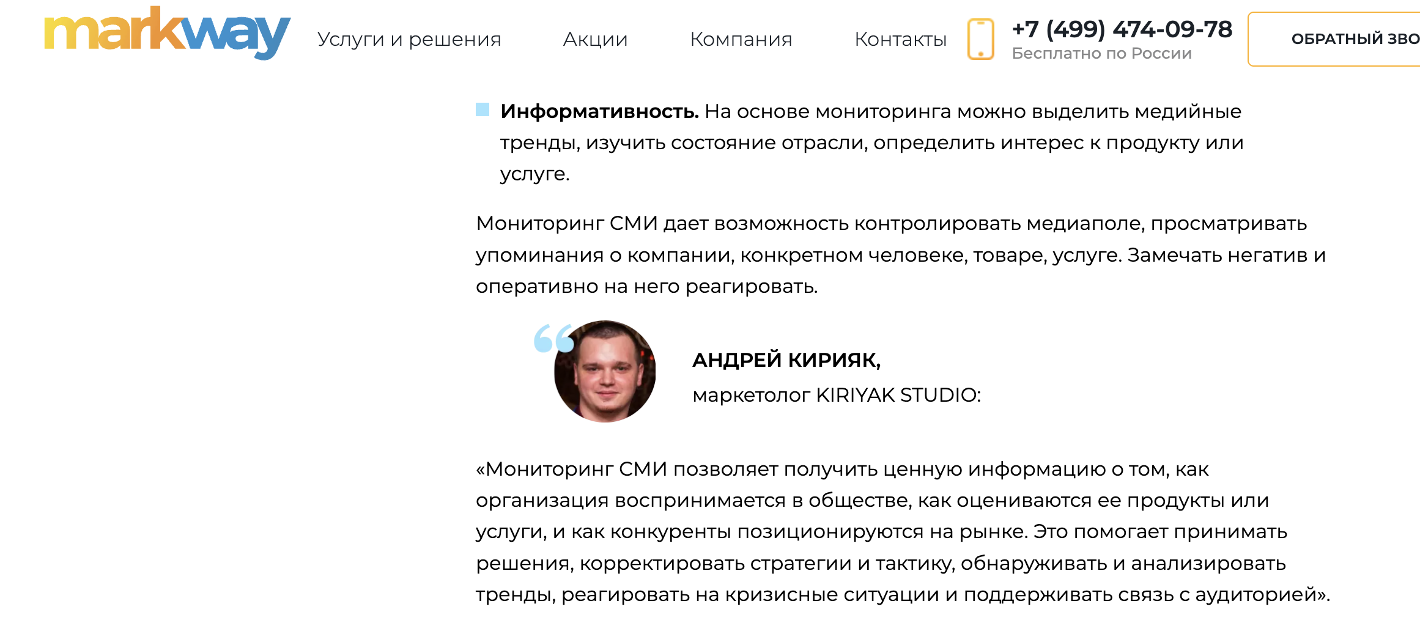The image size is (1420, 620).
Task: Click the word услуге ending the bullet
Action: point(534,174)
